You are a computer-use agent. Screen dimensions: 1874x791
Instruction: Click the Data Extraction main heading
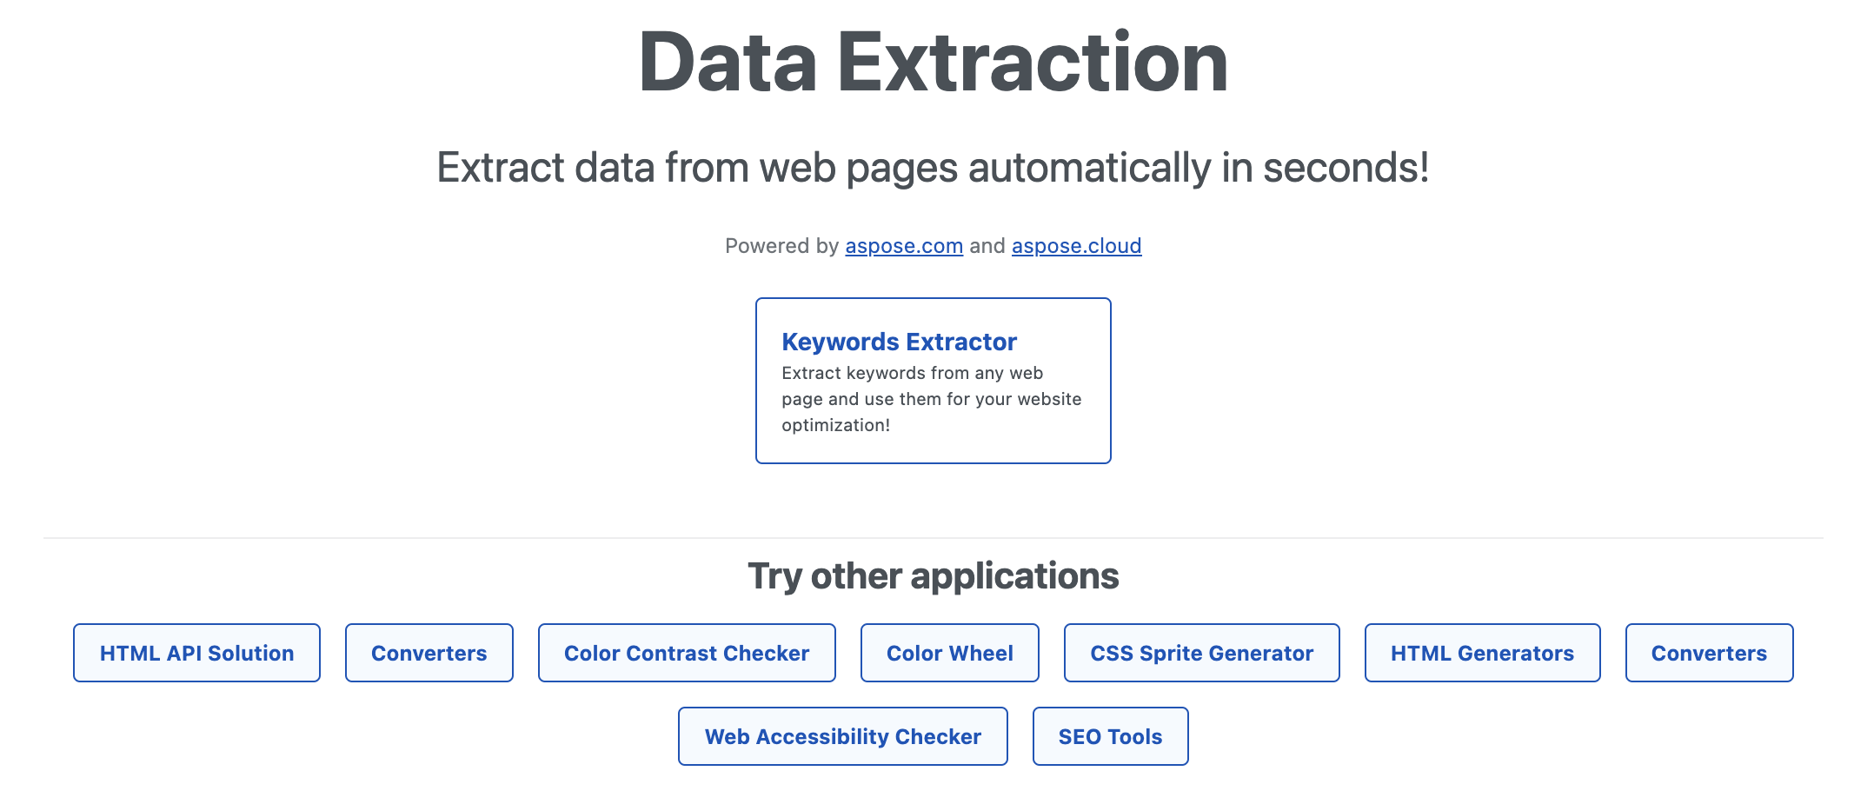click(x=933, y=63)
